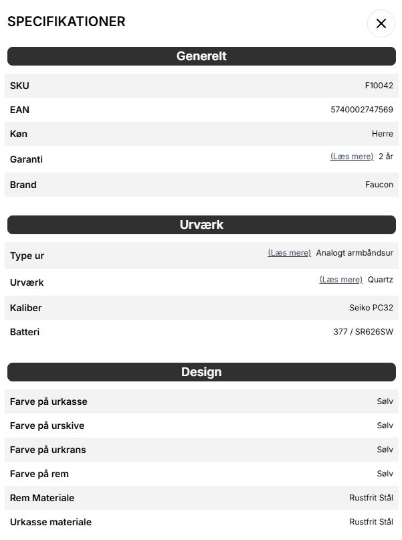Click the Specifikationer heading
Screen dimensions: 402x540
(x=66, y=21)
